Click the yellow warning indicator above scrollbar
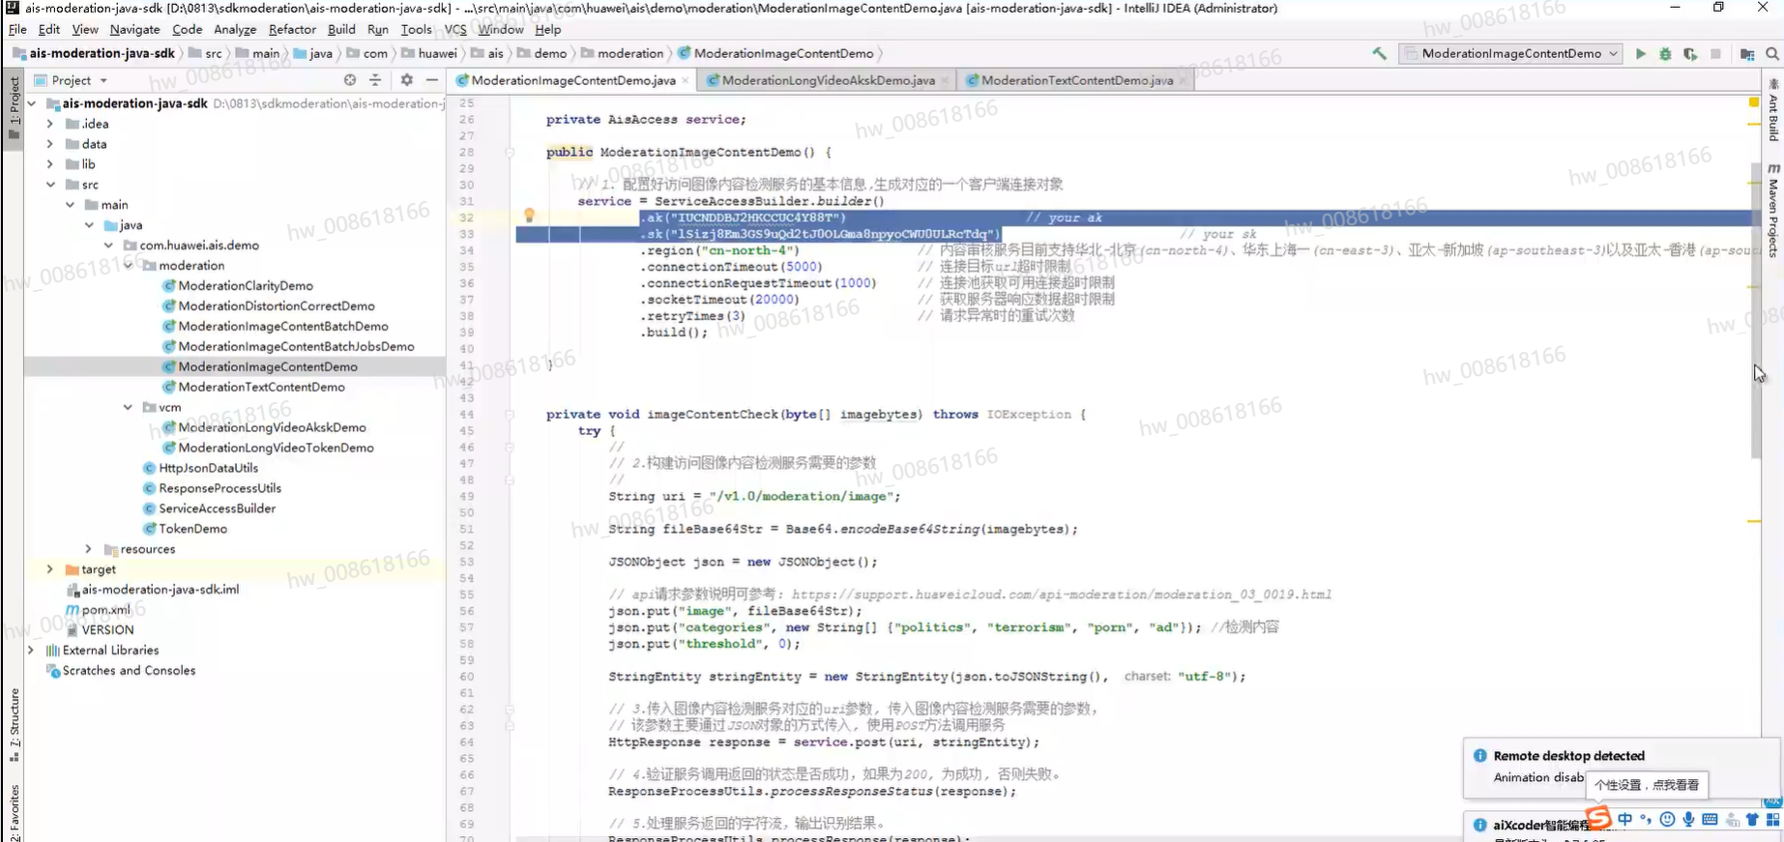The height and width of the screenshot is (842, 1784). click(1754, 102)
